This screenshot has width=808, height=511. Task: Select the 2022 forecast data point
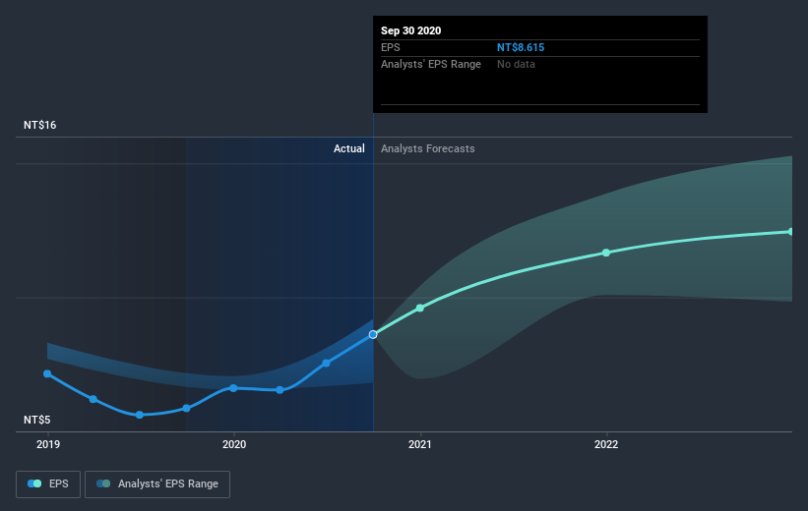[x=606, y=253]
